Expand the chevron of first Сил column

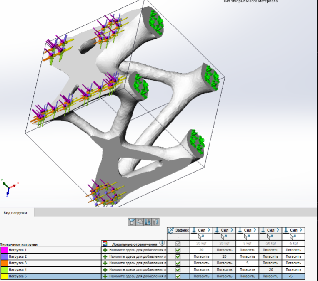209,230
